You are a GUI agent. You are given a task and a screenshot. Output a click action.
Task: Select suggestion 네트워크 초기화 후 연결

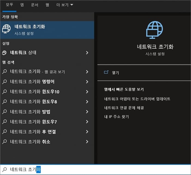coord(47,132)
